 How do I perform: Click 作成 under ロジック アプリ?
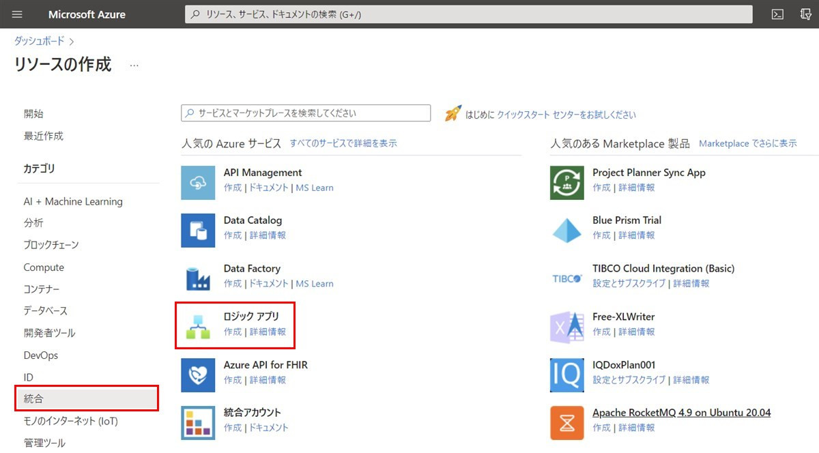pyautogui.click(x=233, y=332)
